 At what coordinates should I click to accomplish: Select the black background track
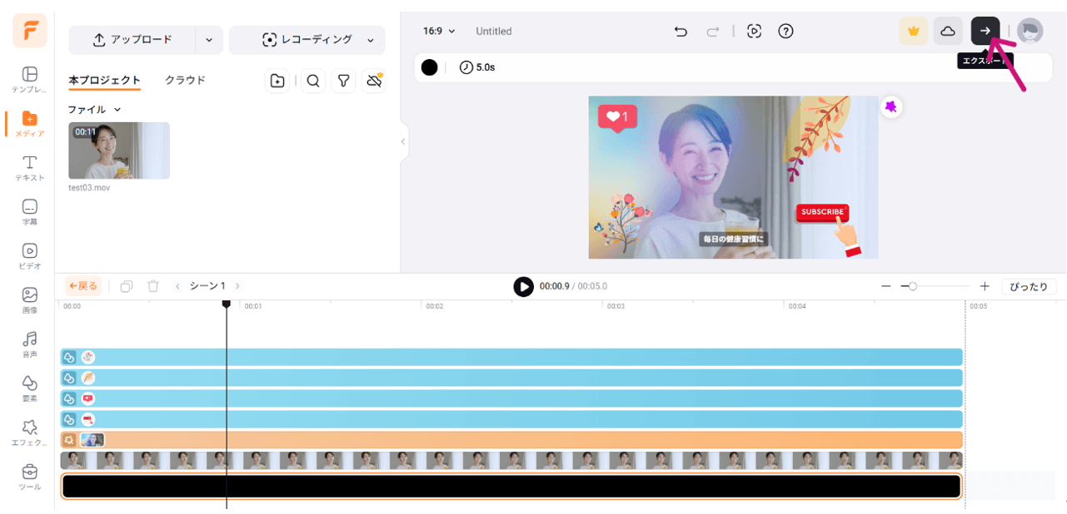point(511,487)
